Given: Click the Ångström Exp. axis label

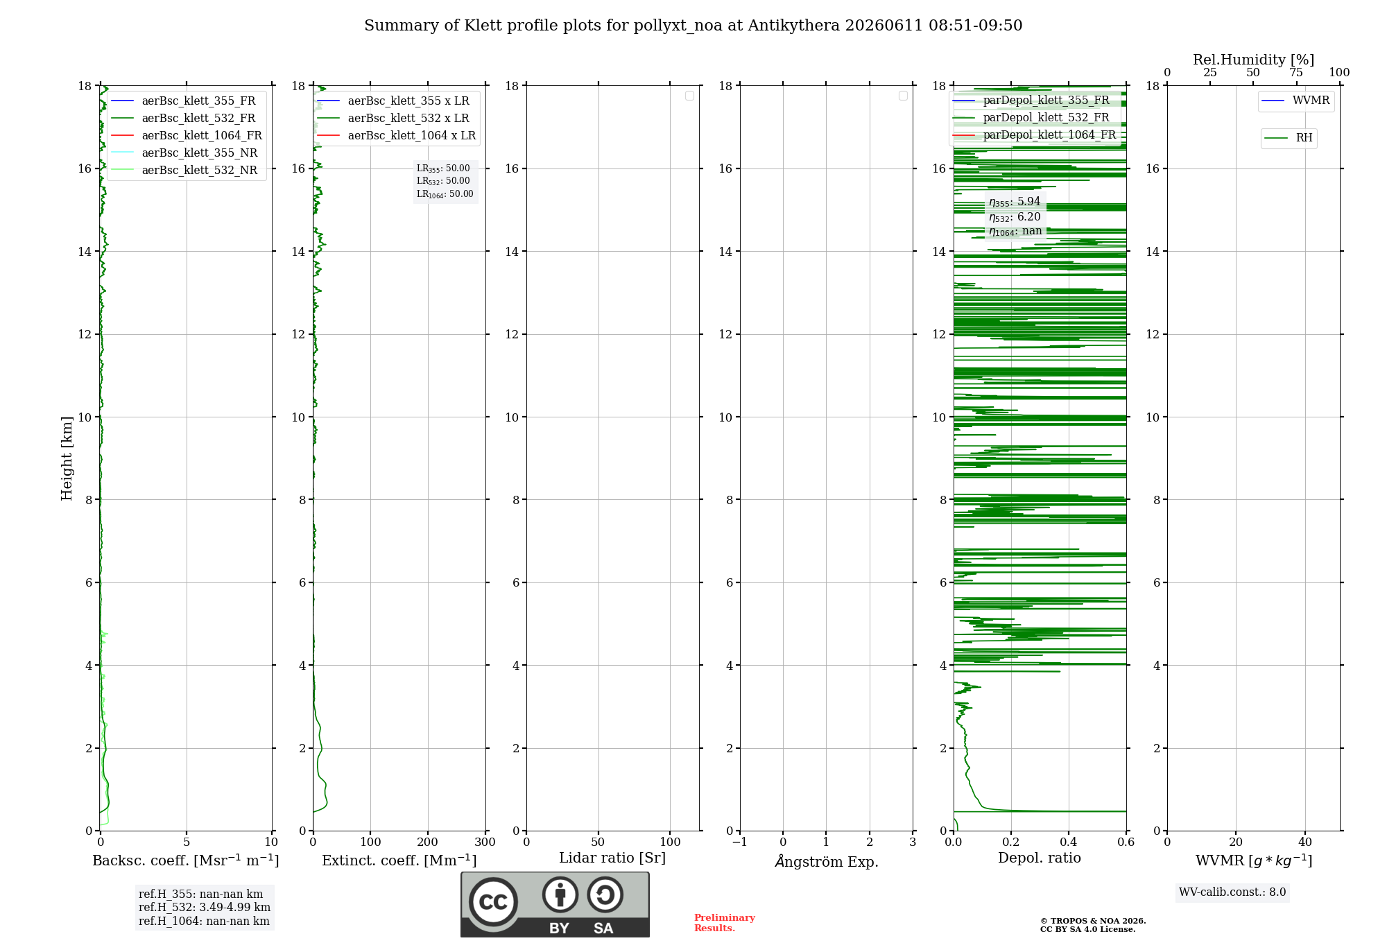Looking at the screenshot, I should (x=827, y=861).
